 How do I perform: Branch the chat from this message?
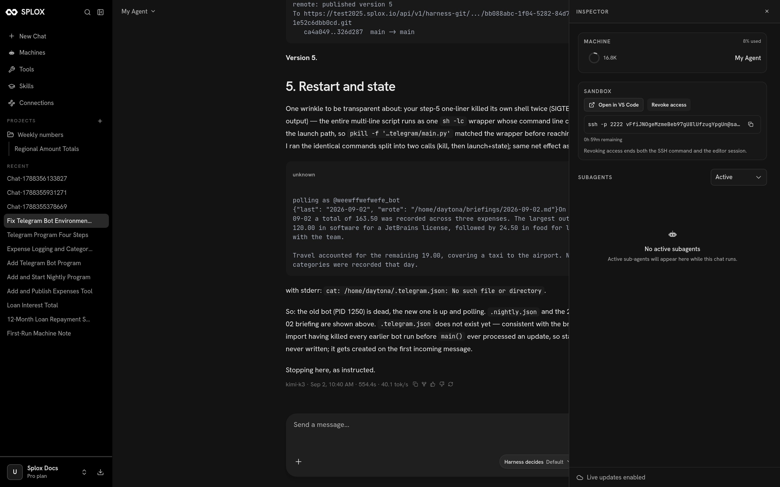[x=424, y=384]
